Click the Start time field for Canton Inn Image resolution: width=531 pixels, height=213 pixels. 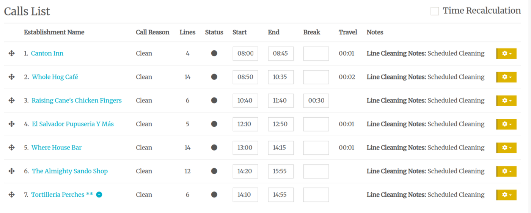245,54
